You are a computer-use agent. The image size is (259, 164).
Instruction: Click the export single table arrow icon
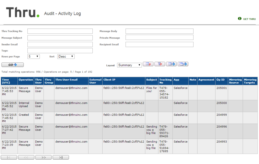point(171,64)
